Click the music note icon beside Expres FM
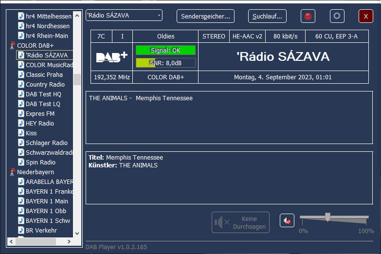 coord(21,113)
